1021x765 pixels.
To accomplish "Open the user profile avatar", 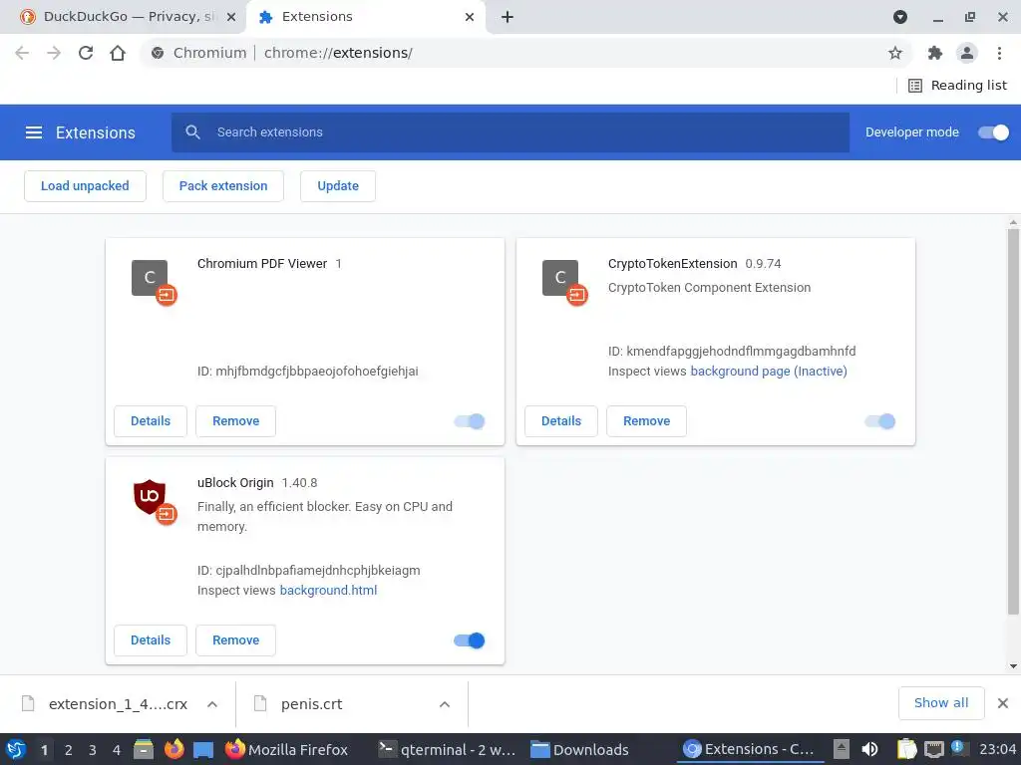I will [x=967, y=53].
